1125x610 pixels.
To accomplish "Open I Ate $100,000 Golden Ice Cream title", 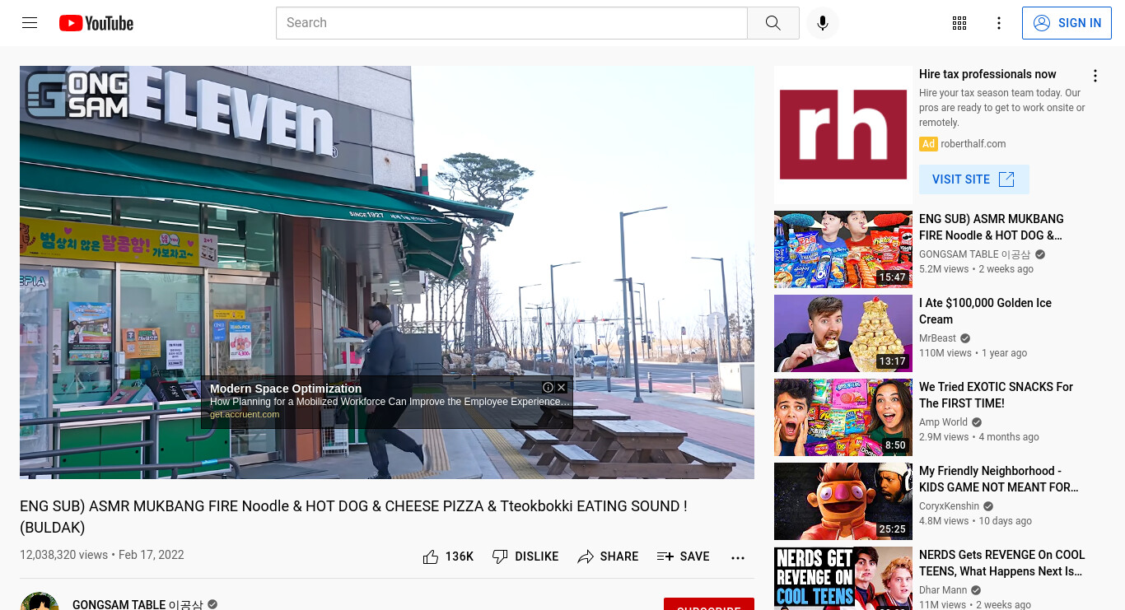I will click(986, 311).
